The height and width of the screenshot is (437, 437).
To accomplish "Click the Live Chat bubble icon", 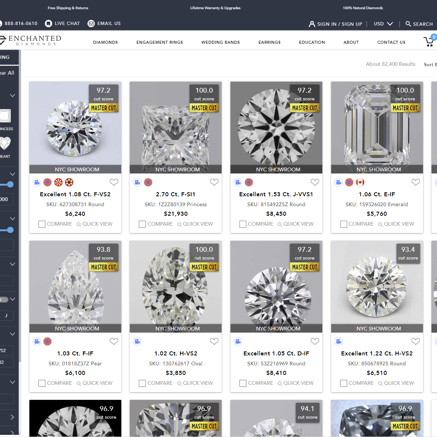I will tap(48, 24).
